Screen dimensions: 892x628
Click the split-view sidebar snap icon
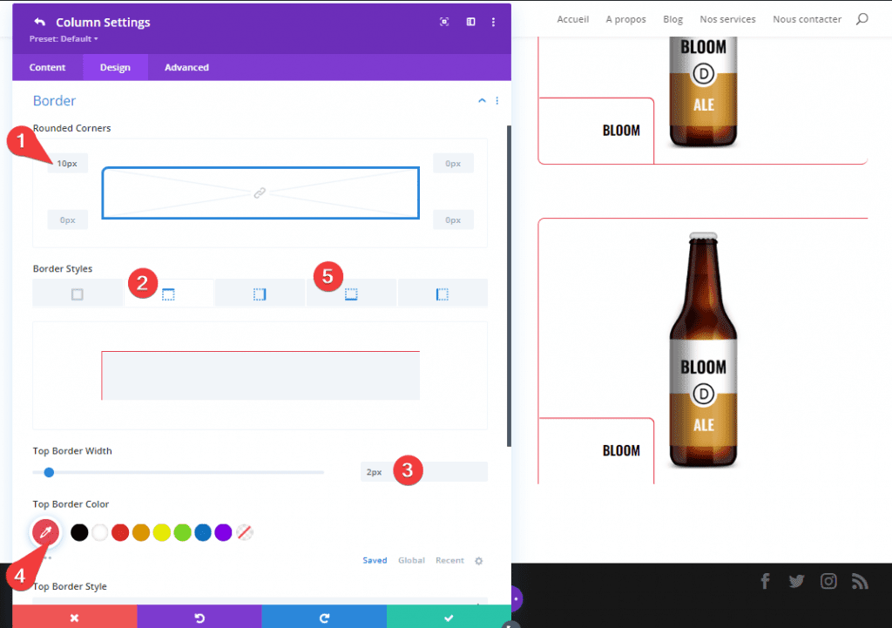(x=471, y=22)
